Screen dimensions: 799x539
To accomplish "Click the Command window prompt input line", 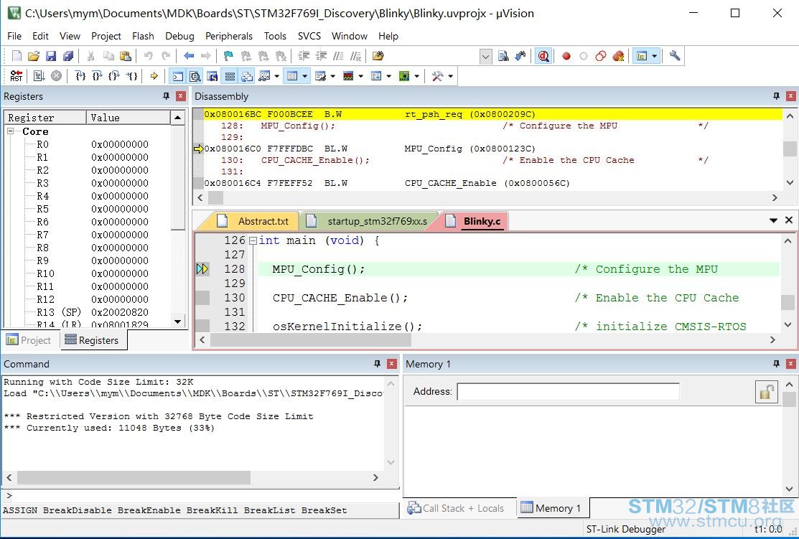I will 200,495.
